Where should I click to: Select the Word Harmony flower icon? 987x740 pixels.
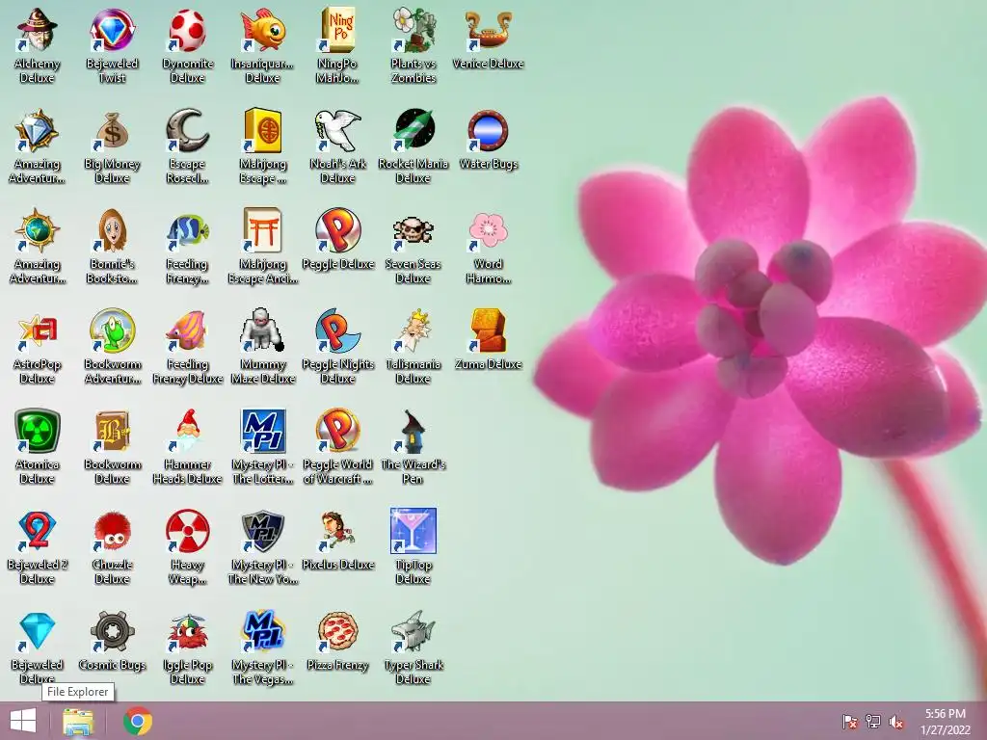(x=489, y=231)
